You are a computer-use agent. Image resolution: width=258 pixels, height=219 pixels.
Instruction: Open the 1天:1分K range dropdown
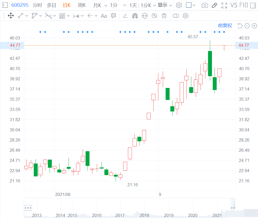coord(143,5)
